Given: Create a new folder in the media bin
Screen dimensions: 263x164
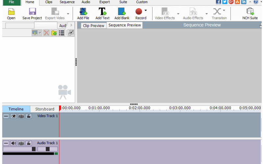Looking at the screenshot, I should pos(54,32).
